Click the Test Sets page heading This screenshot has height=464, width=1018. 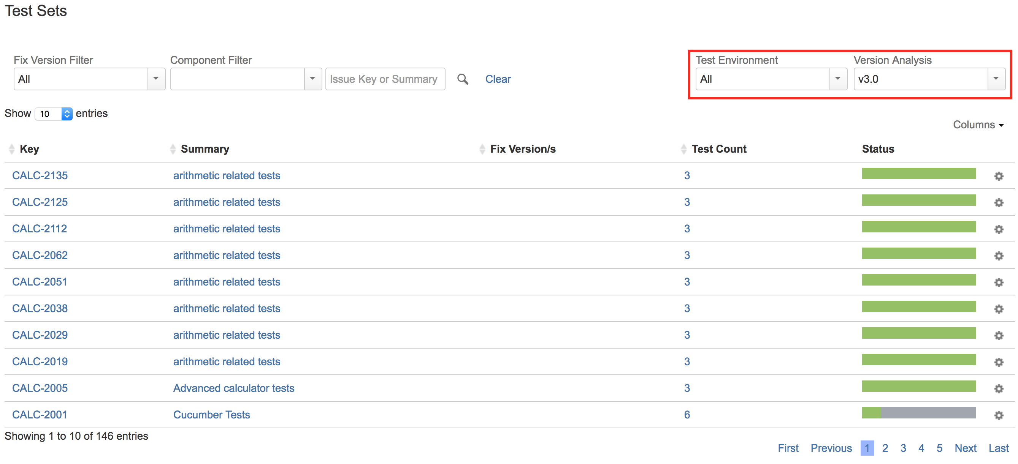pos(36,11)
